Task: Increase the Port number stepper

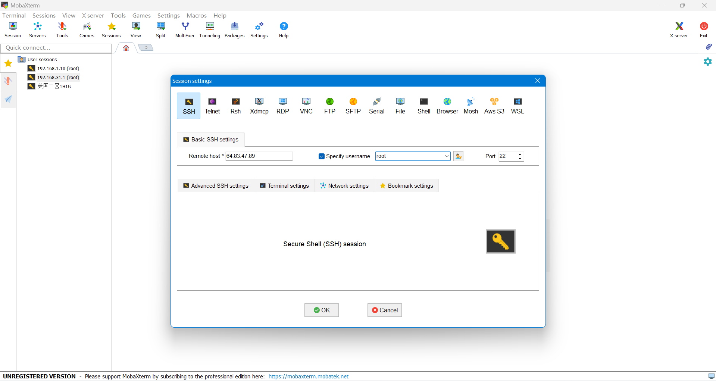Action: 520,154
